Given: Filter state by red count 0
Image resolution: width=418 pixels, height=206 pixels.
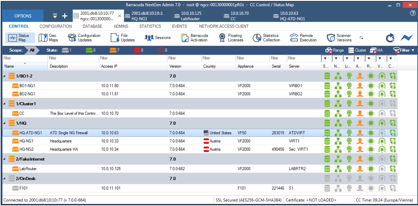Looking at the screenshot, I should pyautogui.click(x=139, y=50).
